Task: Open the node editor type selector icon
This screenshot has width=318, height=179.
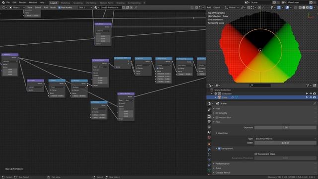Action: 4,7
